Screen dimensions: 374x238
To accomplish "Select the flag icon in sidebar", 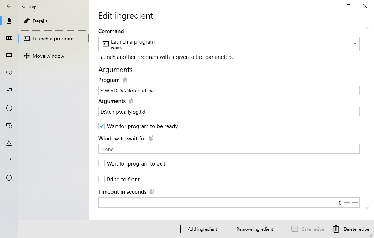I will [9, 91].
